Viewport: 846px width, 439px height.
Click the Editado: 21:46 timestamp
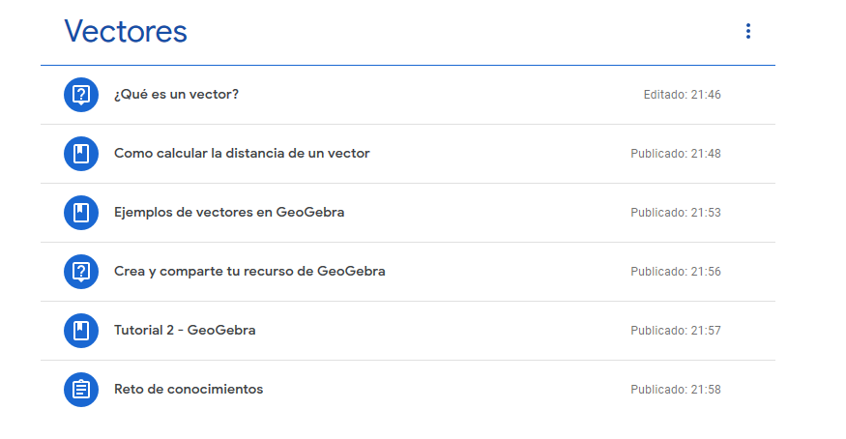(x=682, y=95)
